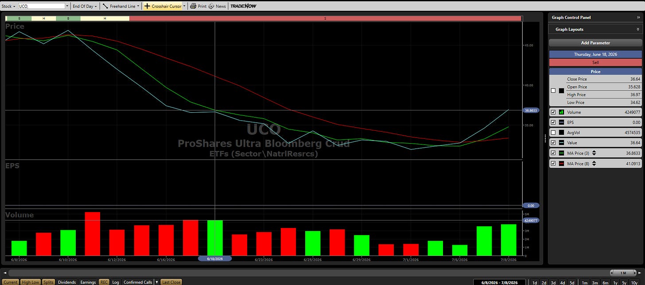Screen dimensions: 645x285
Task: Toggle the High Low bottom tab
Action: pos(31,282)
